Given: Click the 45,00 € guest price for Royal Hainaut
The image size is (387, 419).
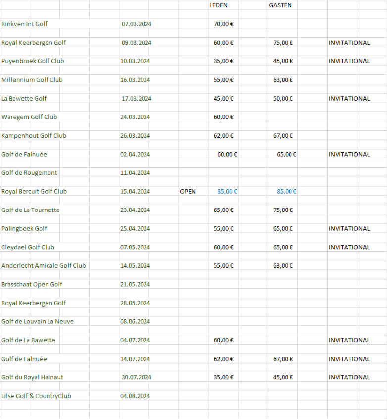Looking at the screenshot, I should [283, 377].
